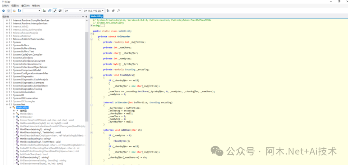This screenshot has width=348, height=165.
Task: Select the WebUtility document tab
Action: pyautogui.click(x=97, y=16)
